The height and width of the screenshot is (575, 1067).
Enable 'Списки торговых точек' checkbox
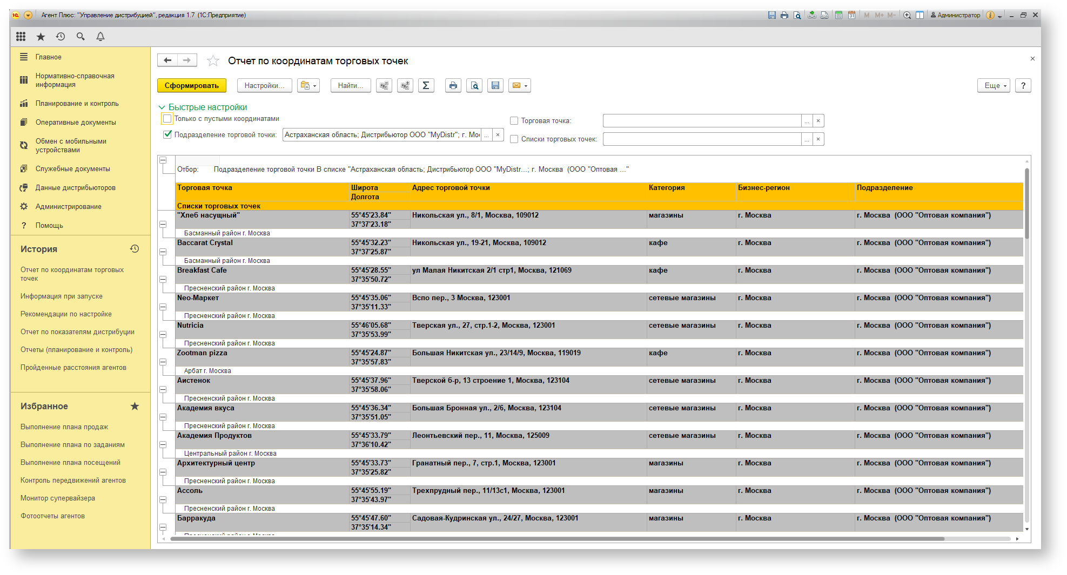coord(514,139)
